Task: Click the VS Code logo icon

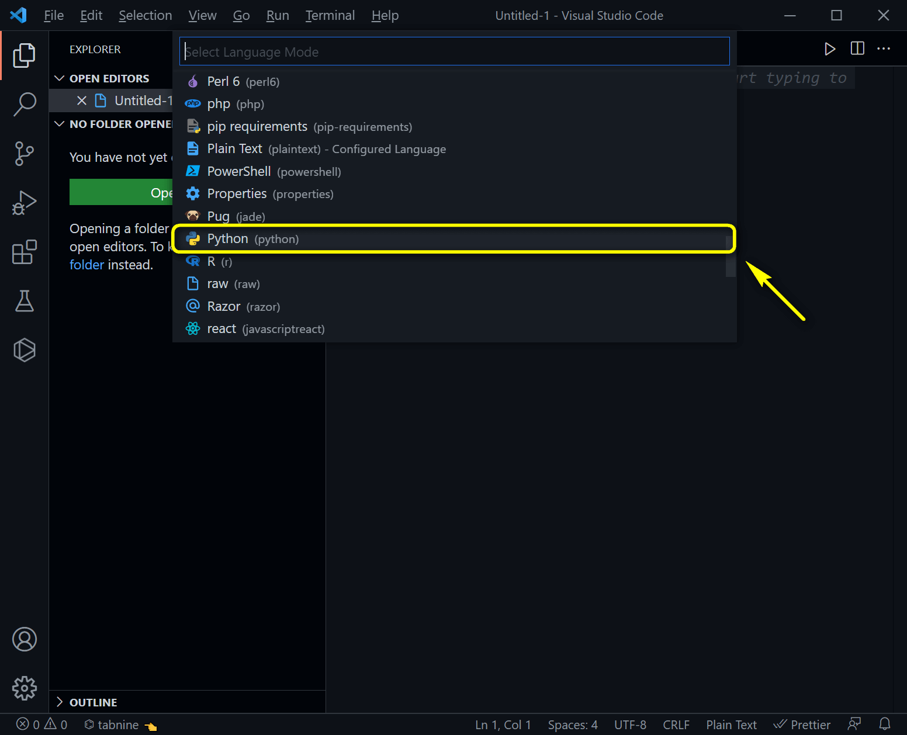Action: [18, 15]
